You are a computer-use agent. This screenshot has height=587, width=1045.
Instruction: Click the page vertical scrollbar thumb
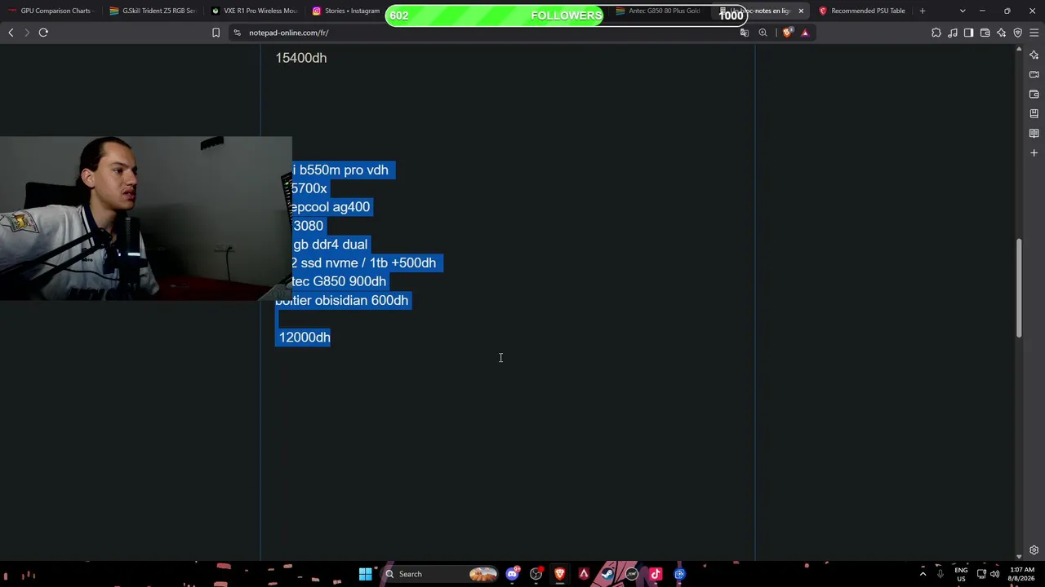(x=1018, y=287)
